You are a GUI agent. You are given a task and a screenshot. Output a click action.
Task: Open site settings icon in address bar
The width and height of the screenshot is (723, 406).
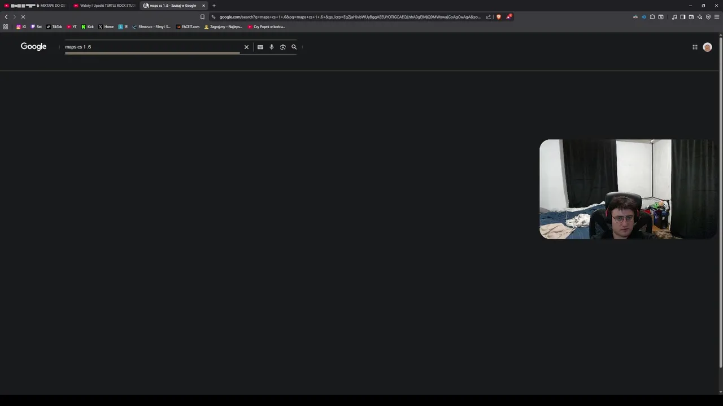tap(213, 17)
